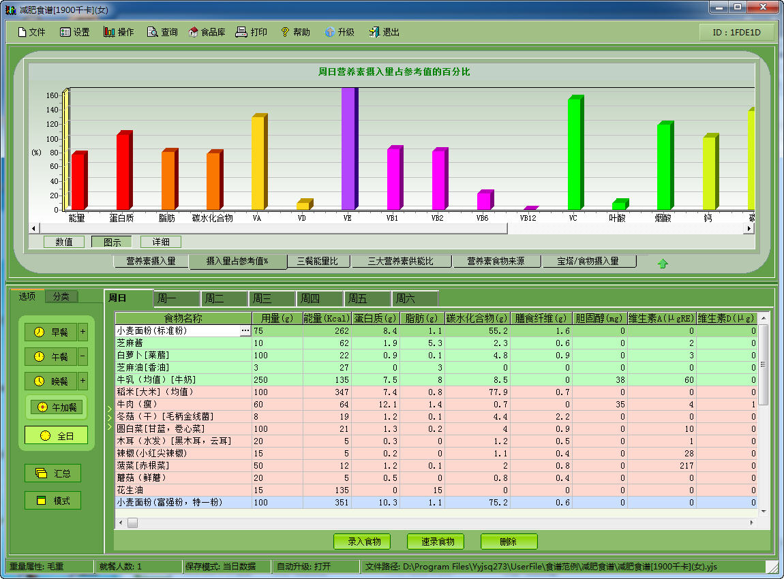Click the 汇总 button in sidebar
This screenshot has width=784, height=579.
52,473
